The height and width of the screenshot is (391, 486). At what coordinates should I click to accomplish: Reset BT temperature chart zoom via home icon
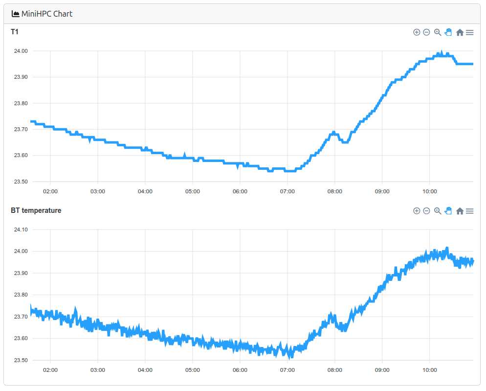(460, 211)
